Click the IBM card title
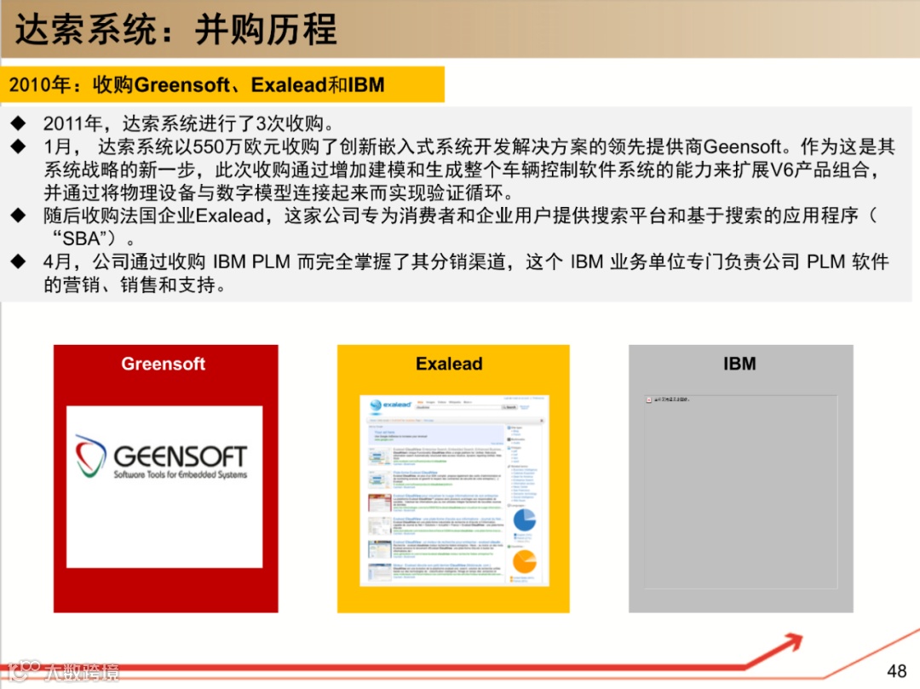This screenshot has width=920, height=689. coord(739,364)
